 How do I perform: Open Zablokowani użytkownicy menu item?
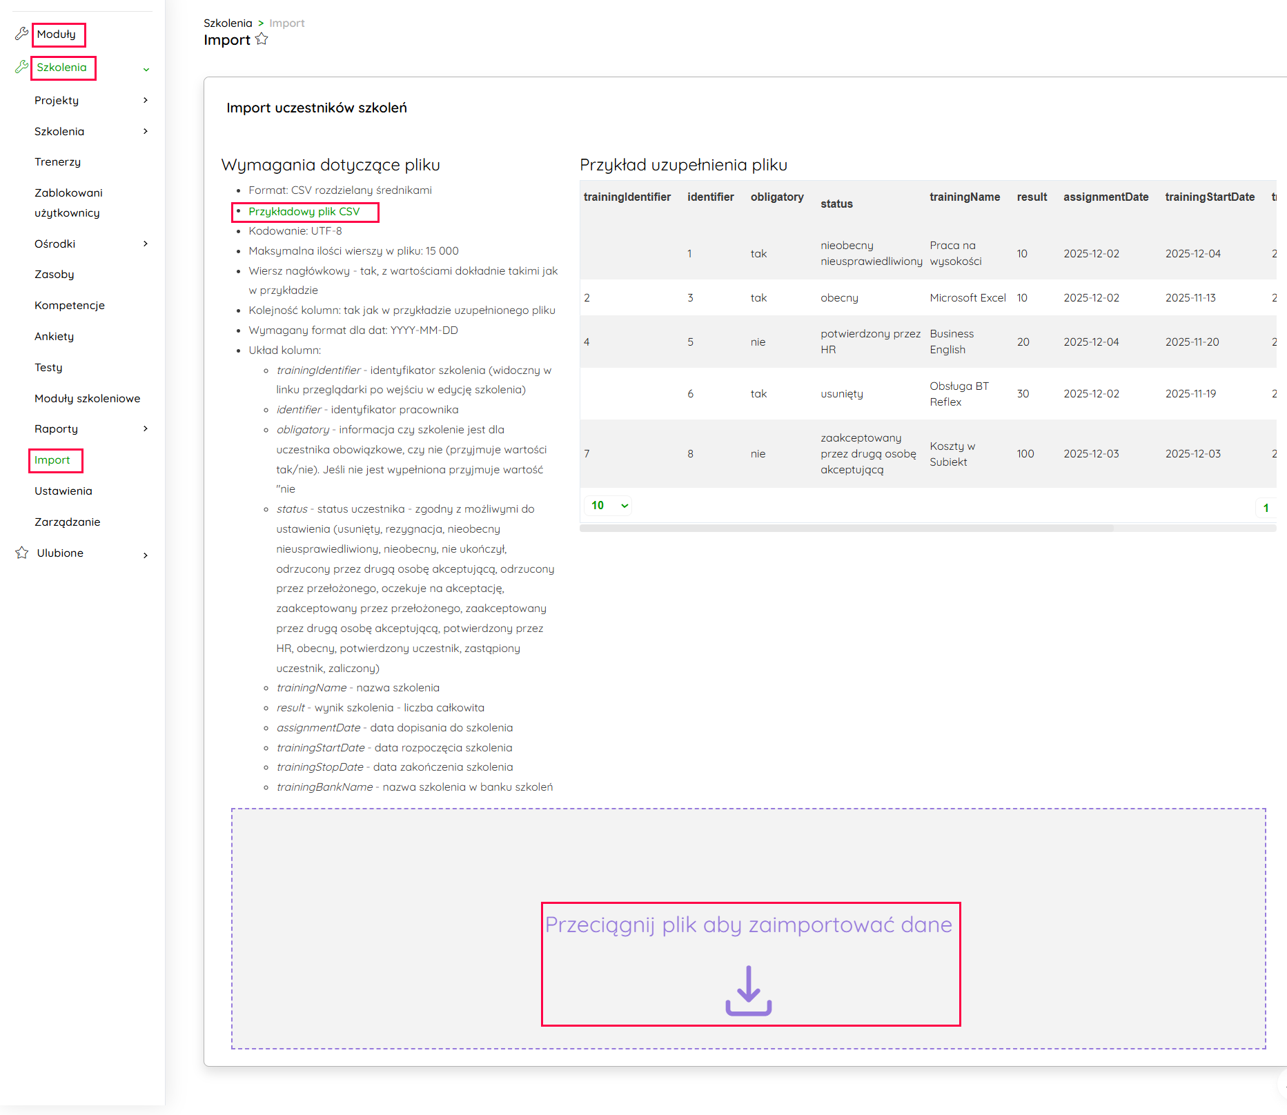click(x=68, y=202)
